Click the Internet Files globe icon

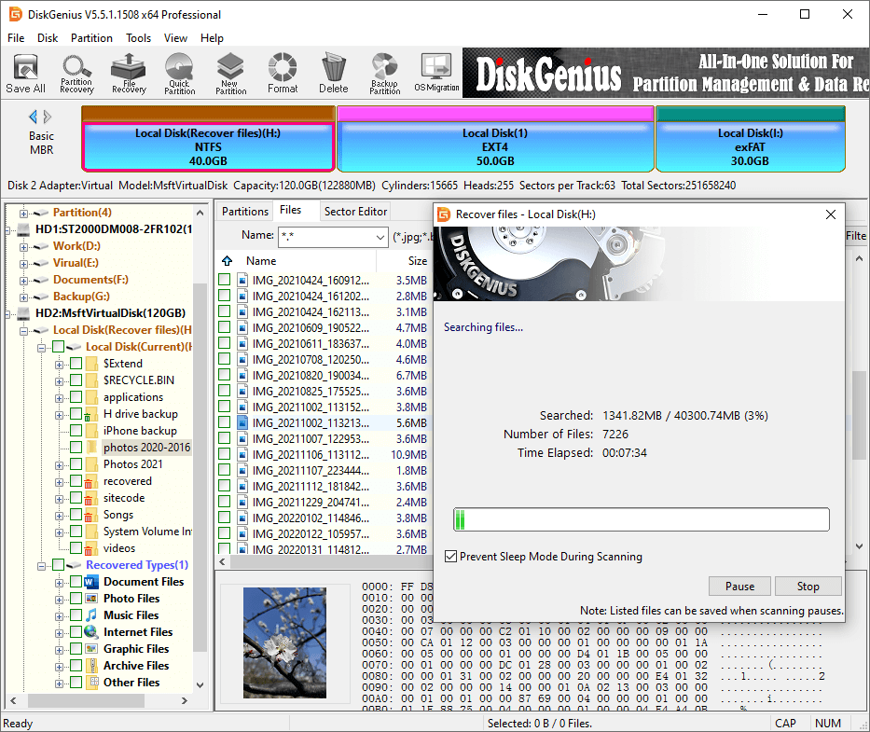91,631
